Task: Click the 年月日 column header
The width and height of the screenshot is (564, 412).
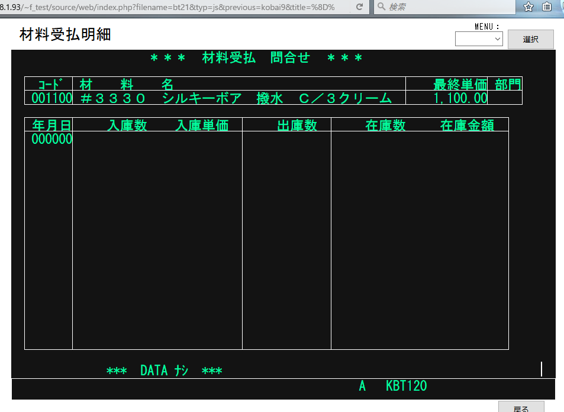Action: click(51, 125)
